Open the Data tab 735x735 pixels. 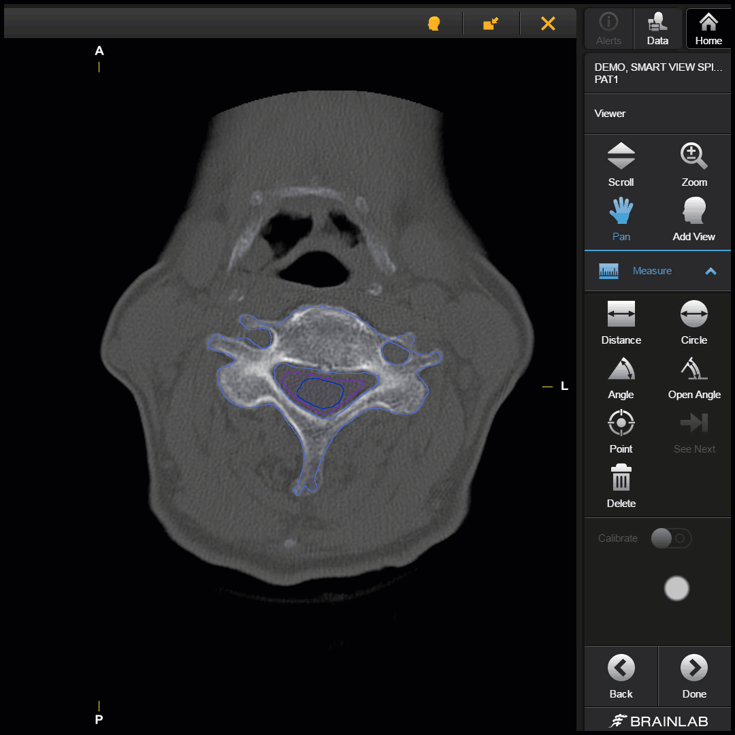pyautogui.click(x=657, y=29)
